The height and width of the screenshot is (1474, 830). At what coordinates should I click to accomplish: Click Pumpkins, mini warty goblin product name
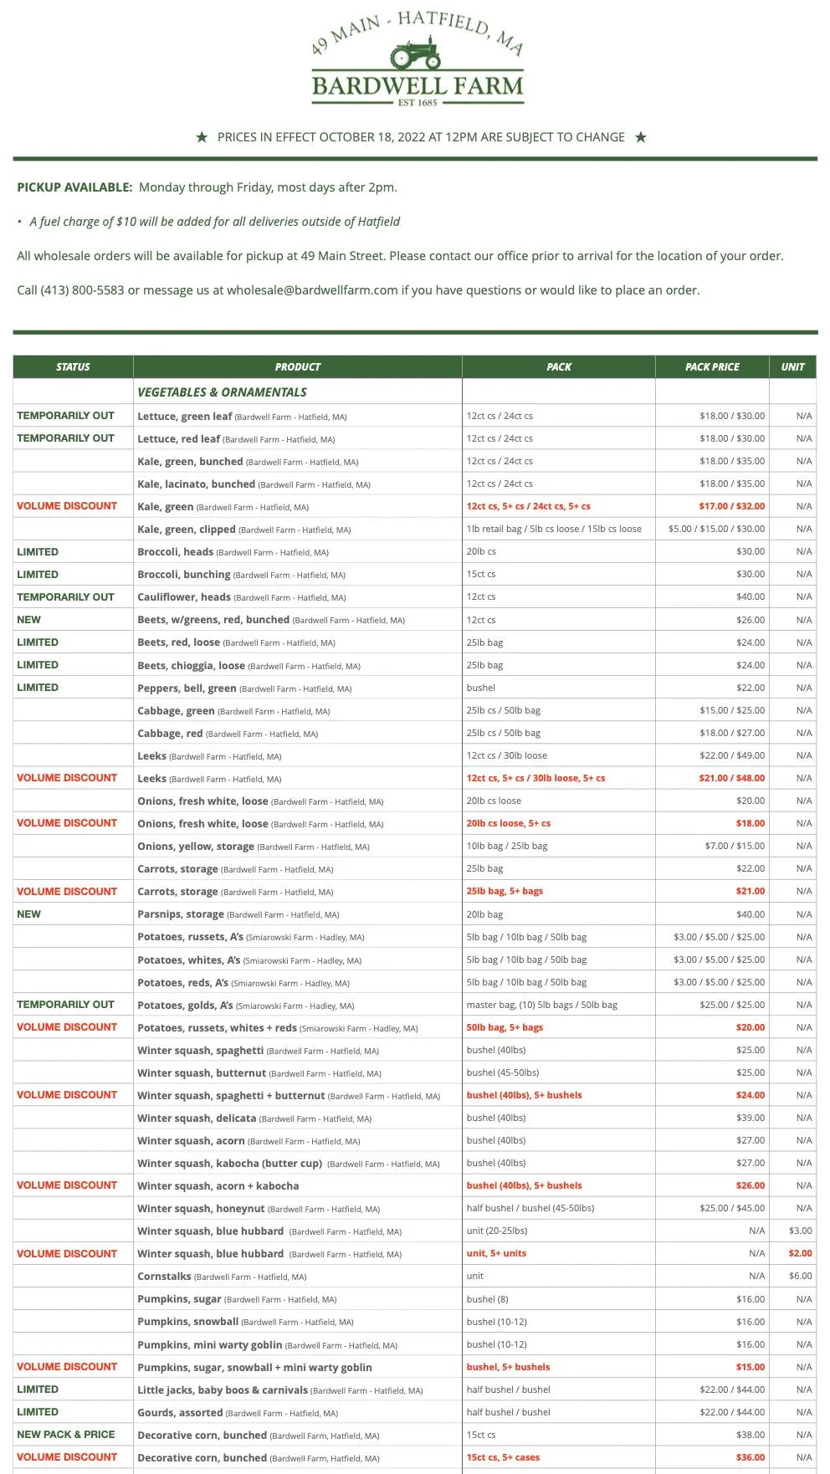209,1344
